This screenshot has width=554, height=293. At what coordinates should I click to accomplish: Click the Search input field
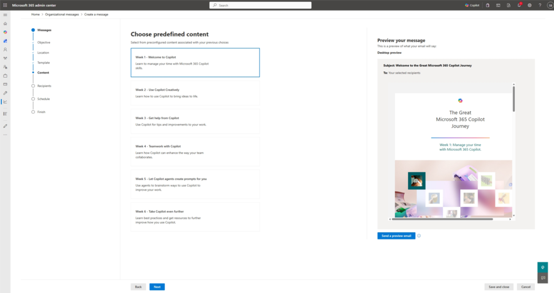[x=261, y=6]
